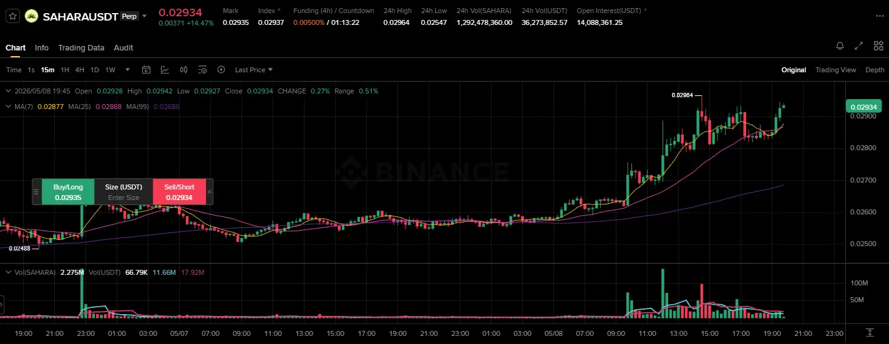Click the Vol(USDT) value 66.79K
The width and height of the screenshot is (889, 344).
click(136, 272)
